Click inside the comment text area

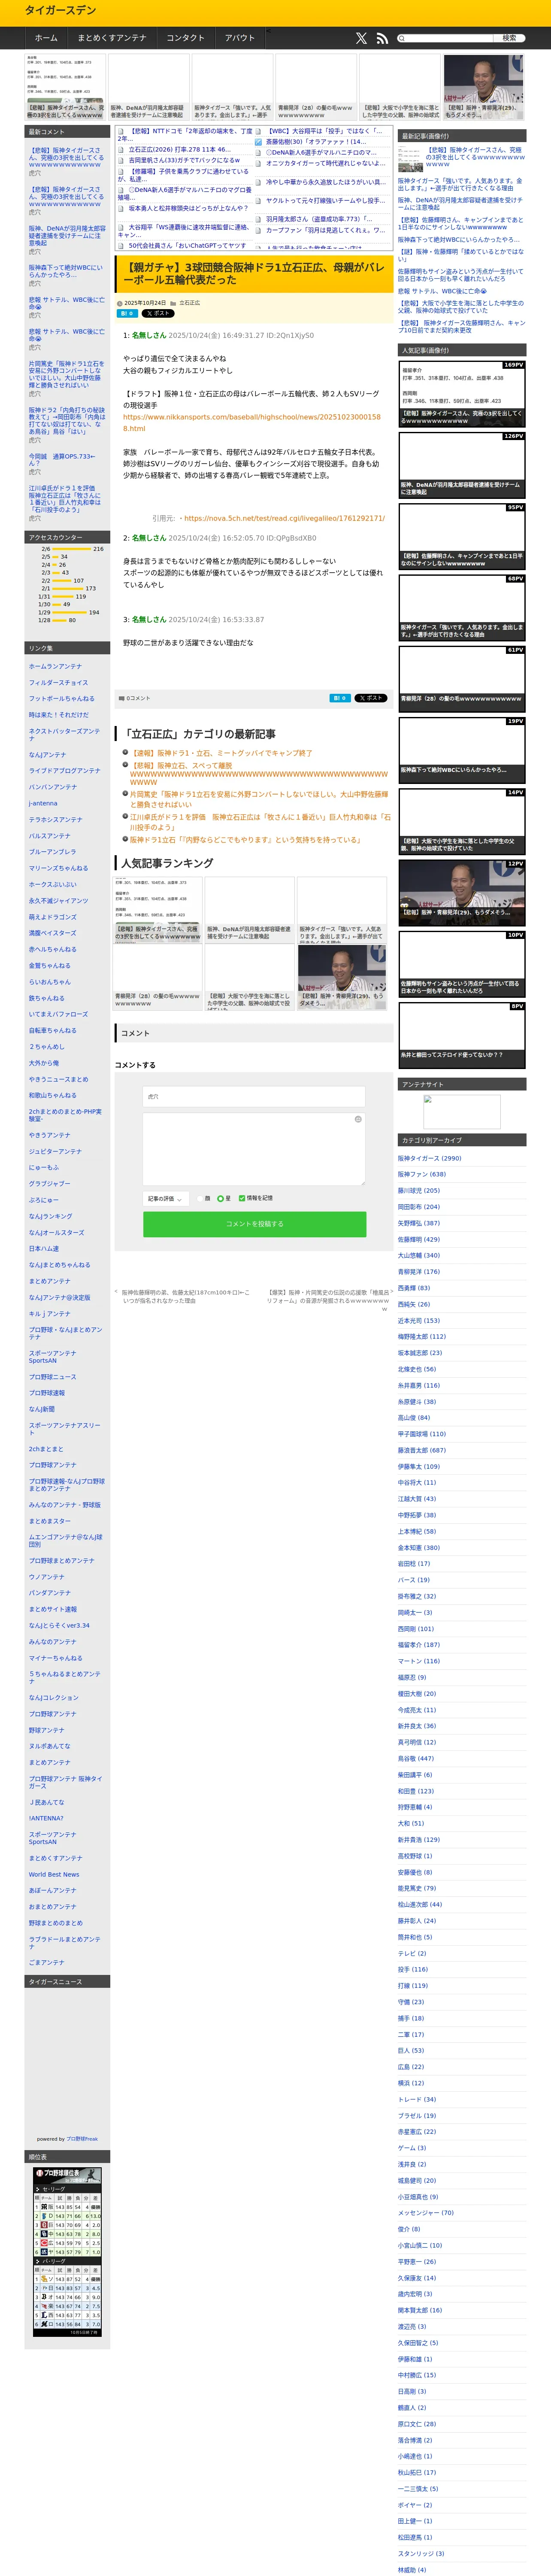coord(254,1148)
